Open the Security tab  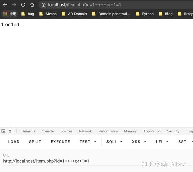(x=173, y=131)
